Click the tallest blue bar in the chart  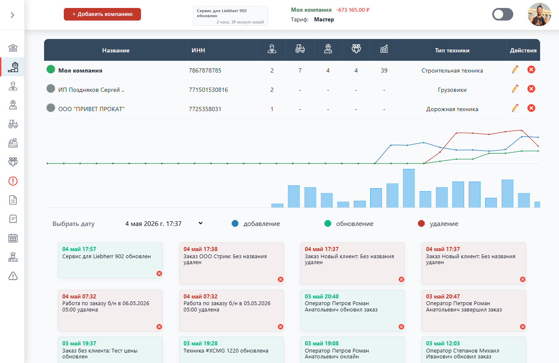click(x=409, y=188)
